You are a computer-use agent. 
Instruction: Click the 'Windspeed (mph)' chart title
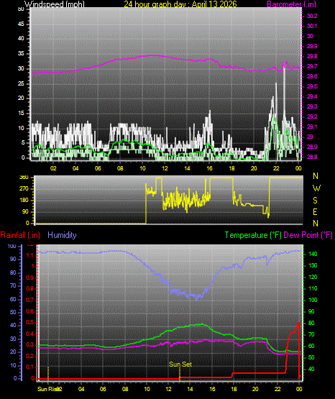[55, 4]
